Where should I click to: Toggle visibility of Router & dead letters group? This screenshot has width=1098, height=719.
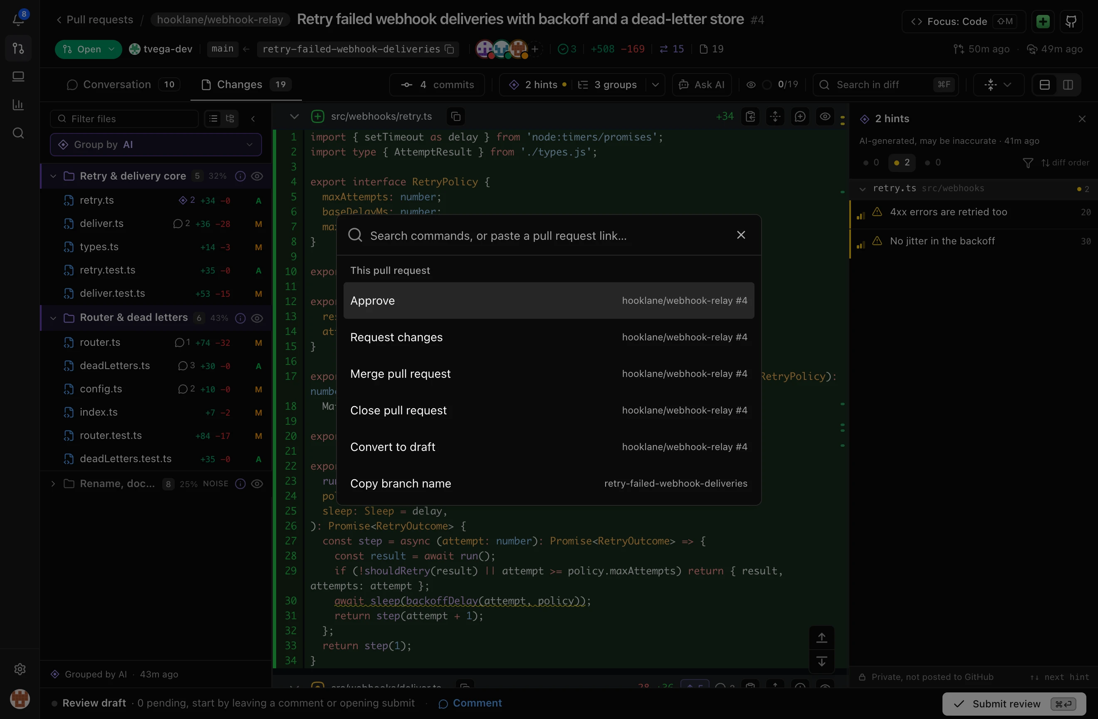[257, 318]
